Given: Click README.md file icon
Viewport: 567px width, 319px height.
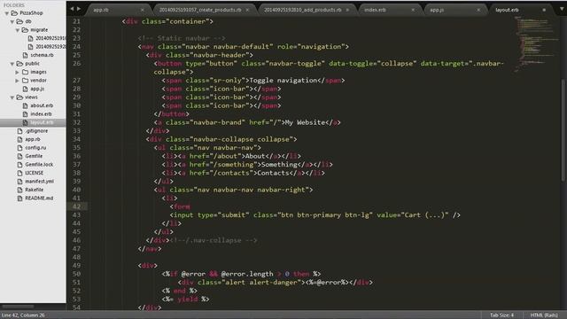Looking at the screenshot, I should (19, 198).
